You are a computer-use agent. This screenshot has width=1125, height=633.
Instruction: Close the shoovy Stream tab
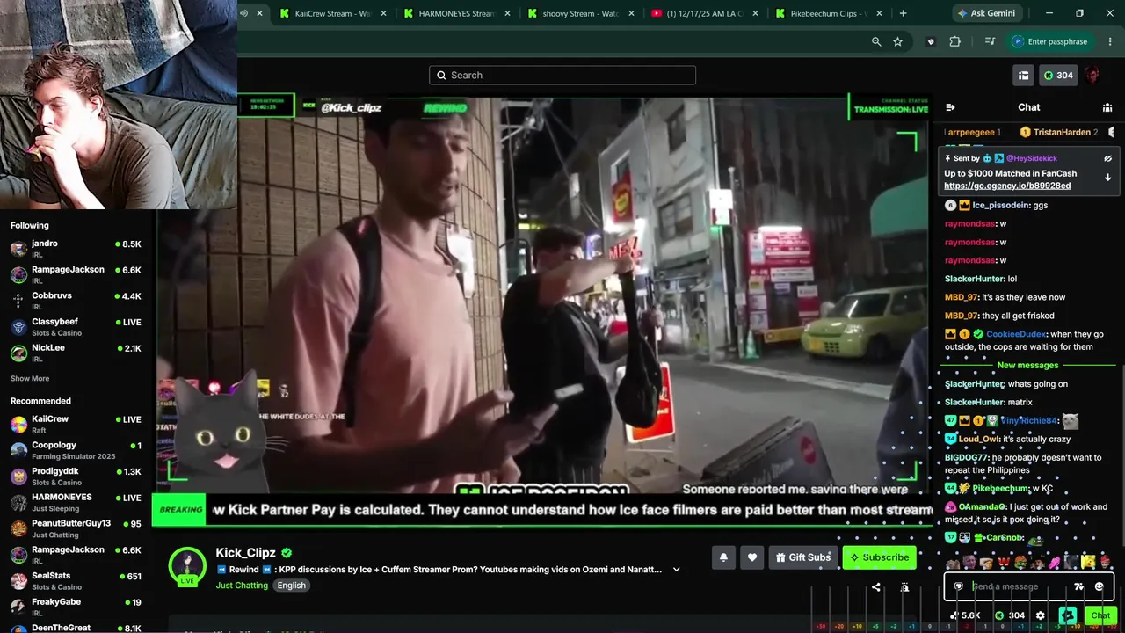tap(631, 13)
